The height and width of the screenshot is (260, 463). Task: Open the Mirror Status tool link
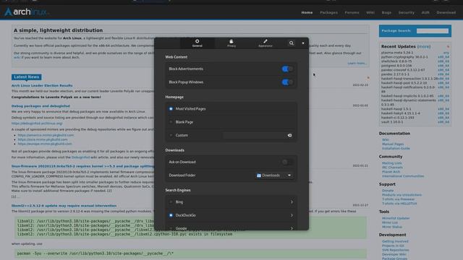[x=392, y=227]
